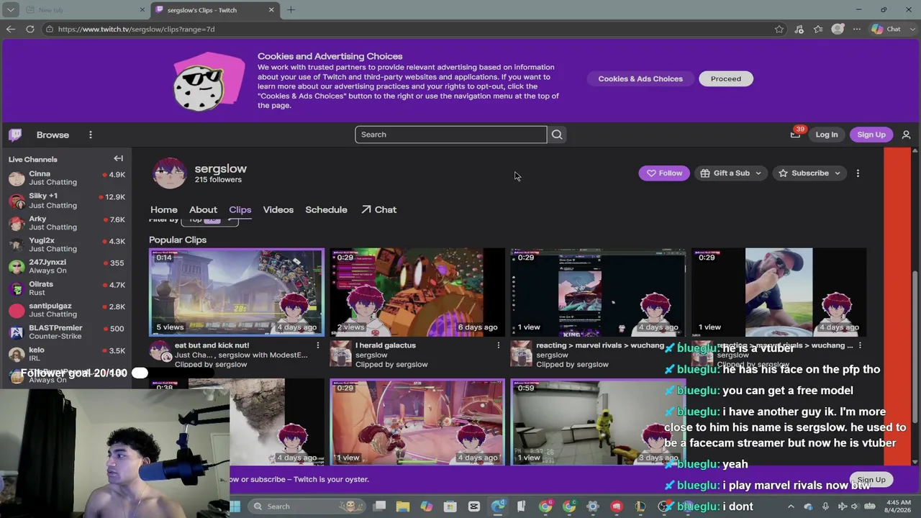
Task: Open the Home tab of sergslow
Action: [164, 210]
